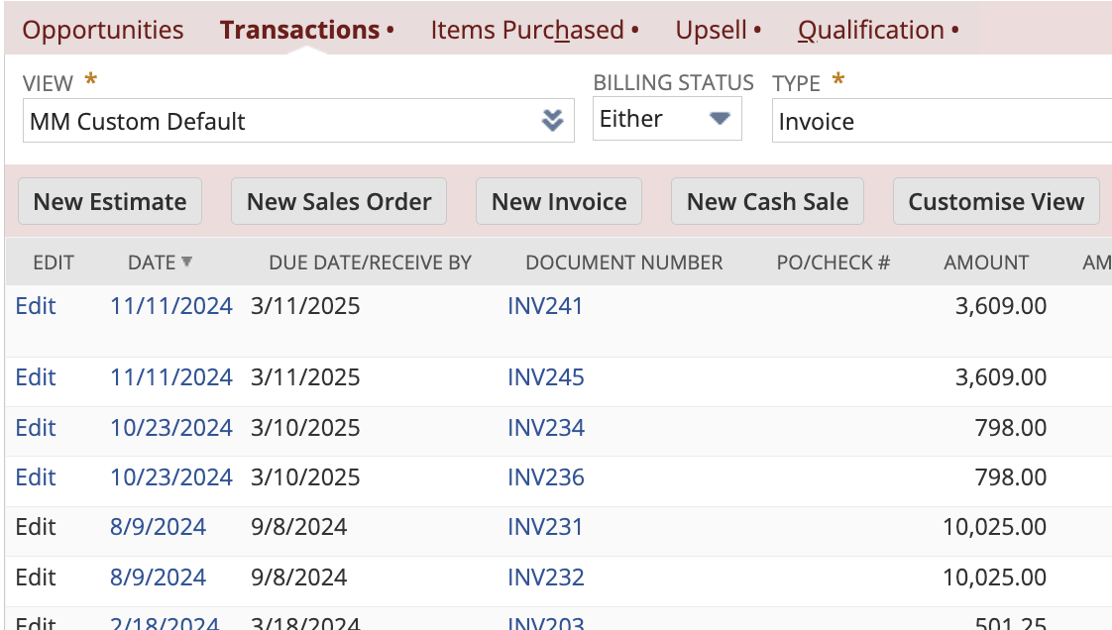Image resolution: width=1112 pixels, height=630 pixels.
Task: Open Customise View
Action: tap(996, 201)
